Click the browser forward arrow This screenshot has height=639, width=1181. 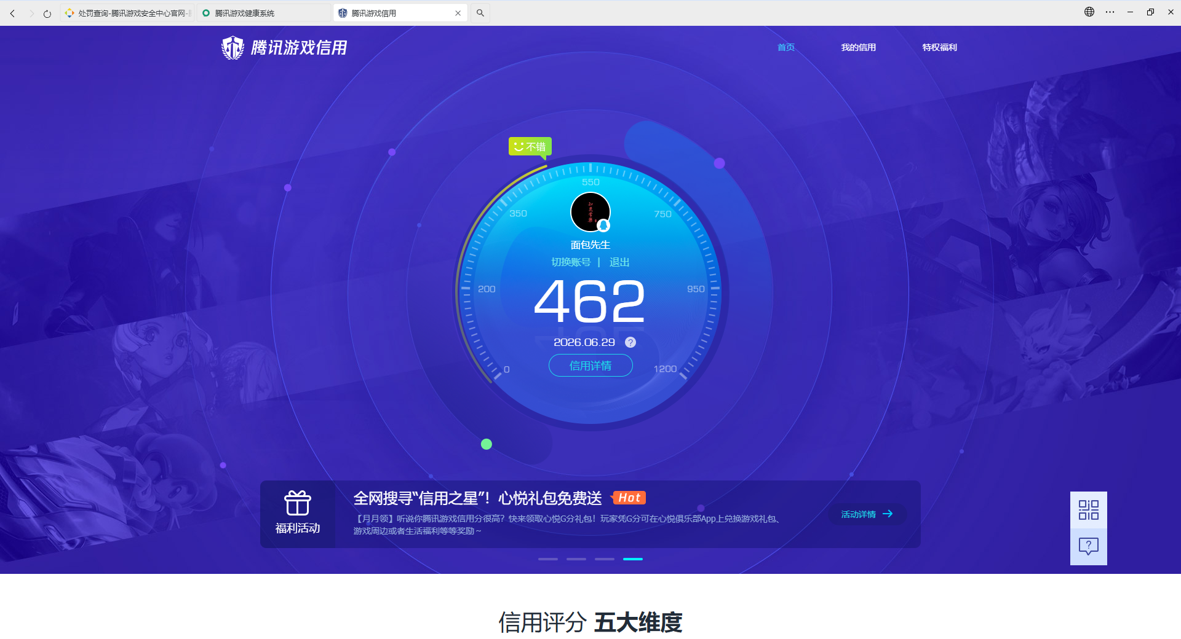31,13
